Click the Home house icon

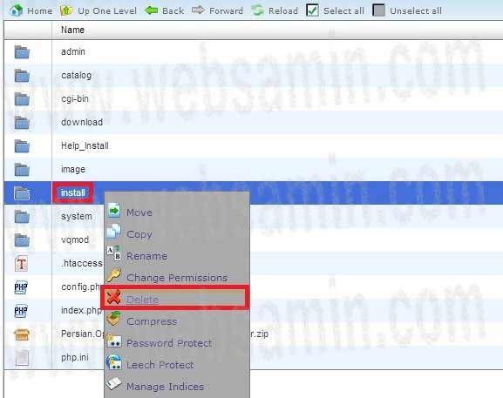(16, 10)
